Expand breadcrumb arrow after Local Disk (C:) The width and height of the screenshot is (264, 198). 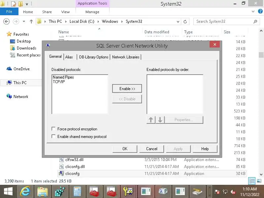pyautogui.click(x=98, y=21)
